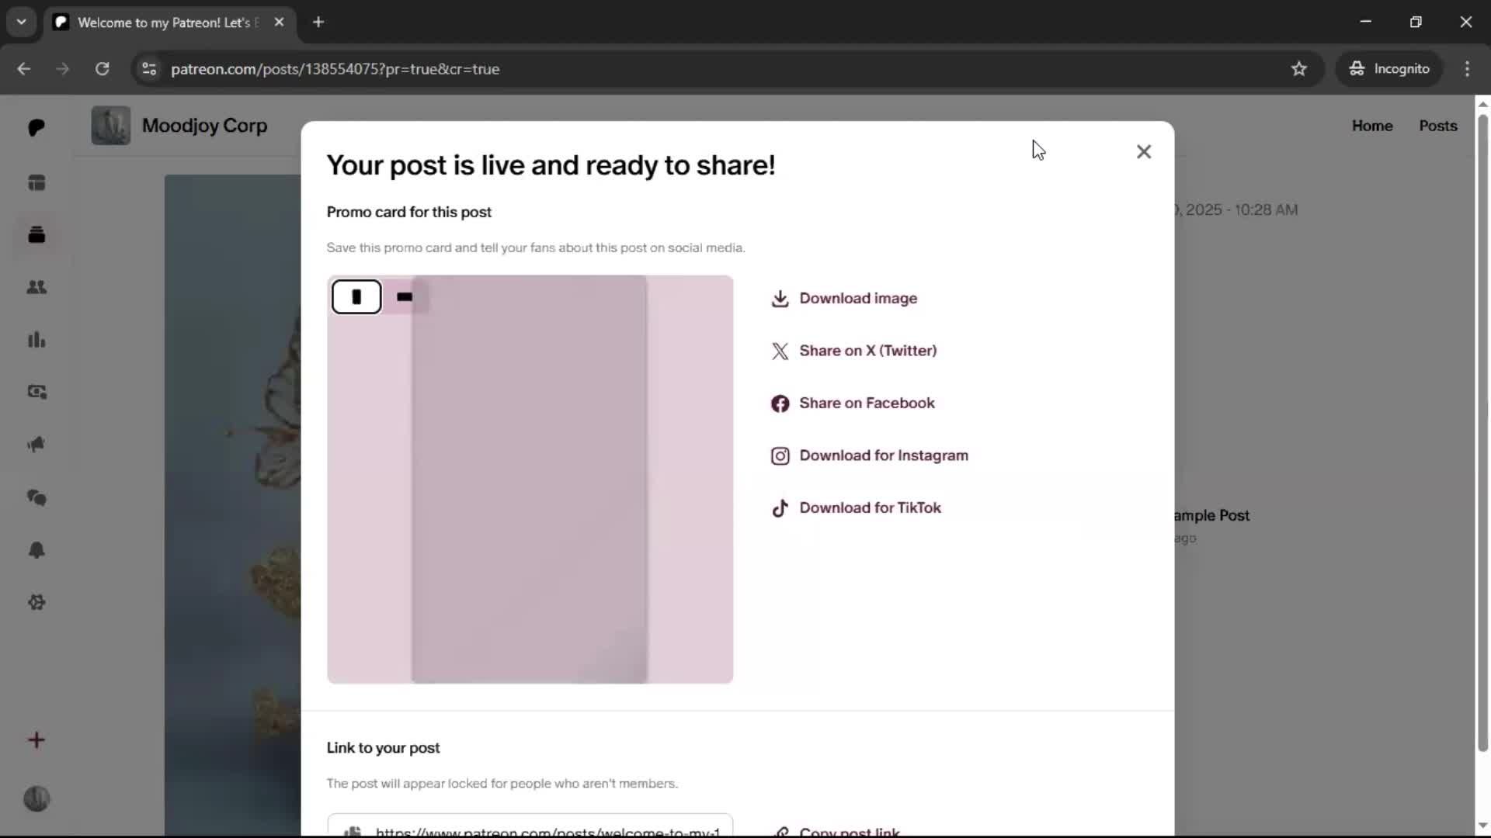Open Chrome three-dot menu

[1467, 69]
